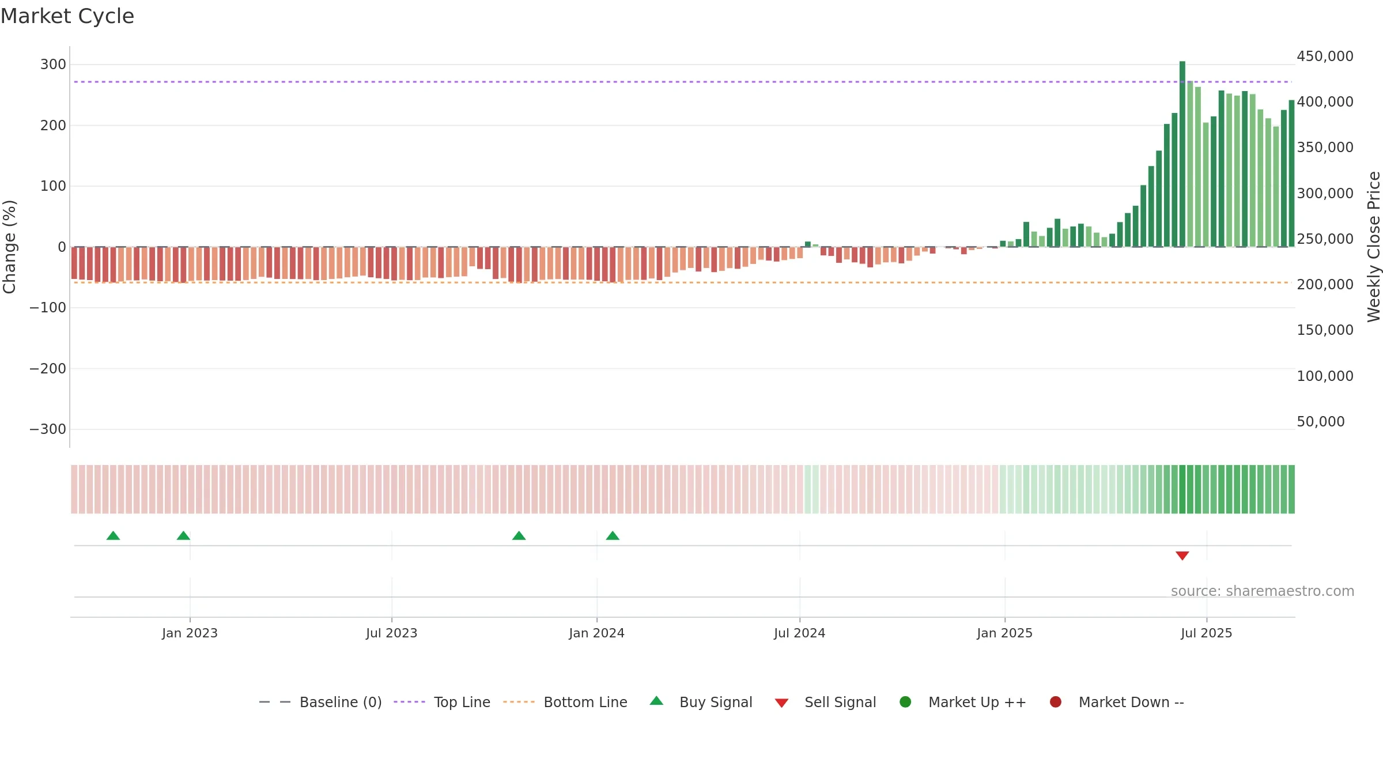Toggle the Market Down -- legend entry
This screenshot has width=1383, height=778.
click(1117, 702)
